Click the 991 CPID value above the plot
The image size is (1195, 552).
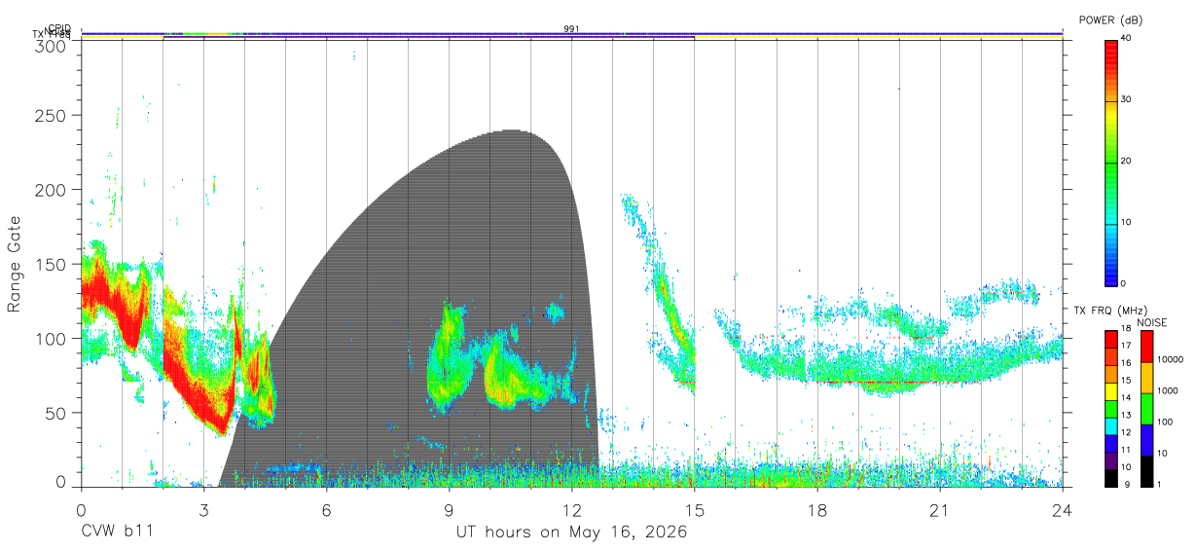click(x=571, y=29)
